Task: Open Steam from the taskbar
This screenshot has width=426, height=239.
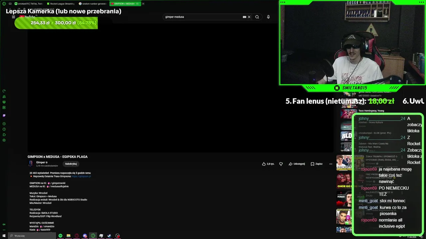Action: click(109, 236)
